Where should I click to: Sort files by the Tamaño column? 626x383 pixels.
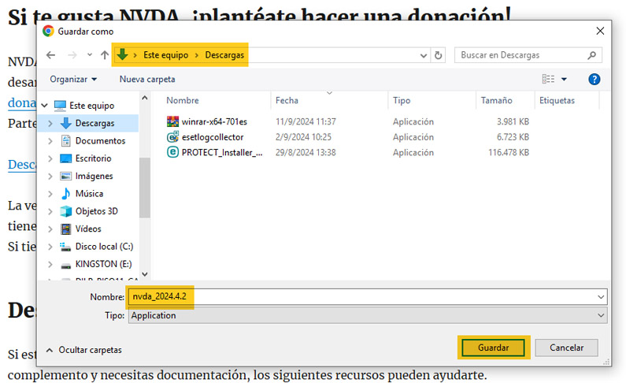click(496, 100)
